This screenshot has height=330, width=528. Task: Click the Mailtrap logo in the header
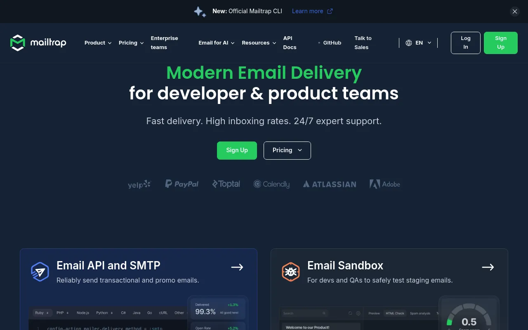[38, 43]
